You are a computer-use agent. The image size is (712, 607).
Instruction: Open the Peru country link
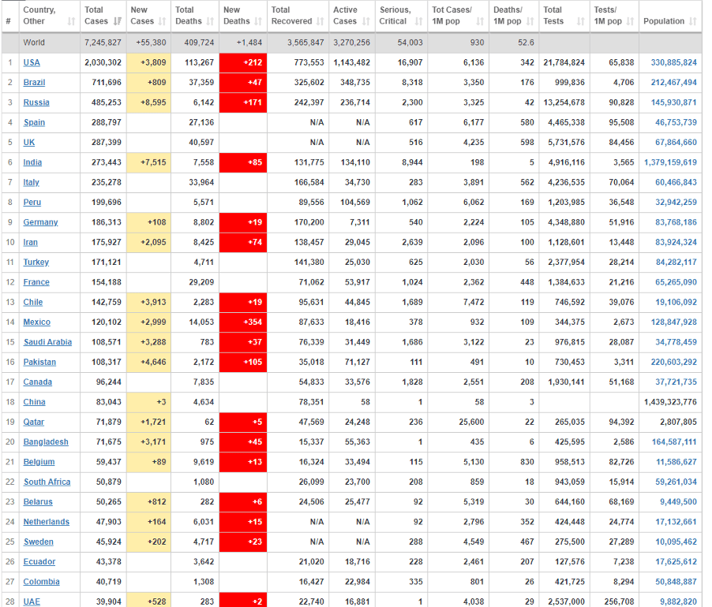coord(32,202)
